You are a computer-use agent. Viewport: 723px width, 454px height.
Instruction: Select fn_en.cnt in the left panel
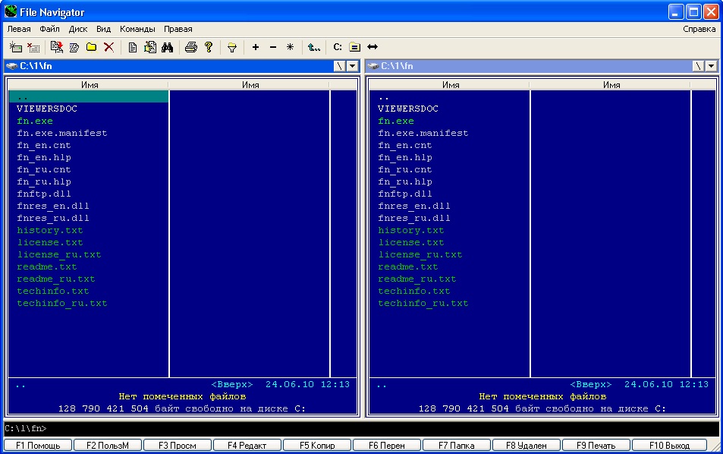pos(44,145)
